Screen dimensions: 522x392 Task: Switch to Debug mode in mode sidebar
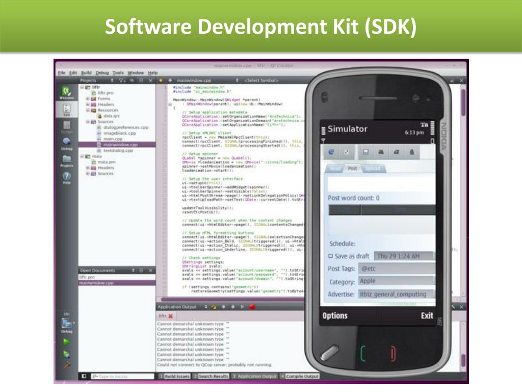tap(67, 143)
